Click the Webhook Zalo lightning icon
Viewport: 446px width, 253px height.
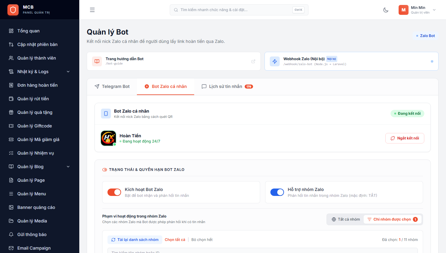pyautogui.click(x=275, y=61)
